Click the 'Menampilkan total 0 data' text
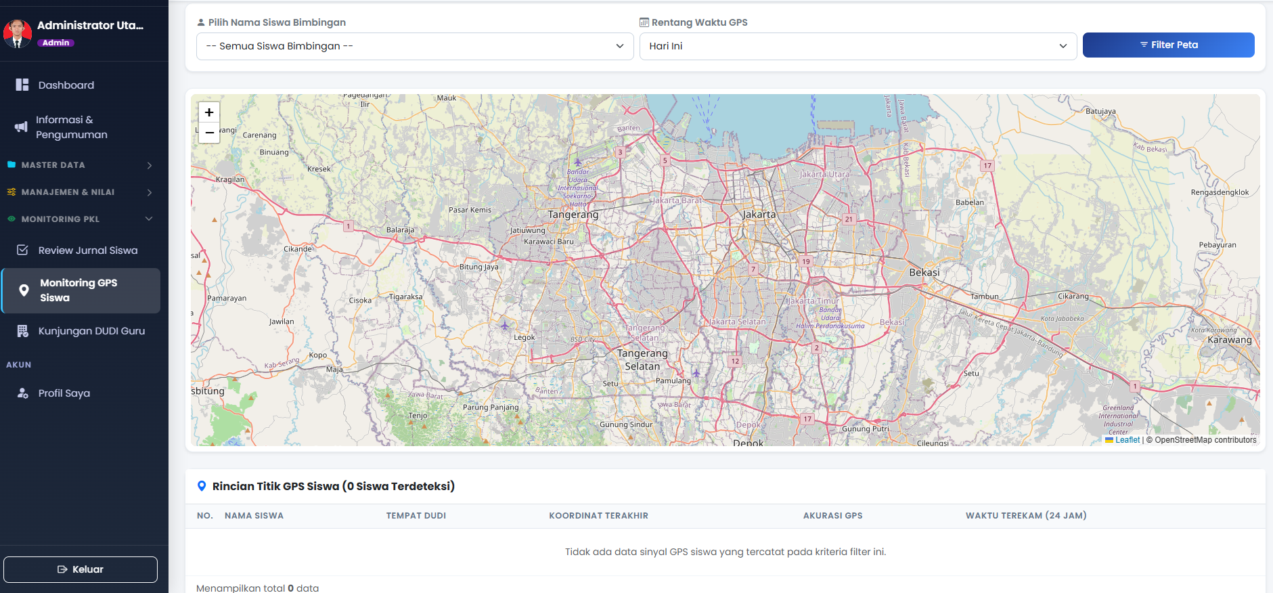 click(257, 588)
